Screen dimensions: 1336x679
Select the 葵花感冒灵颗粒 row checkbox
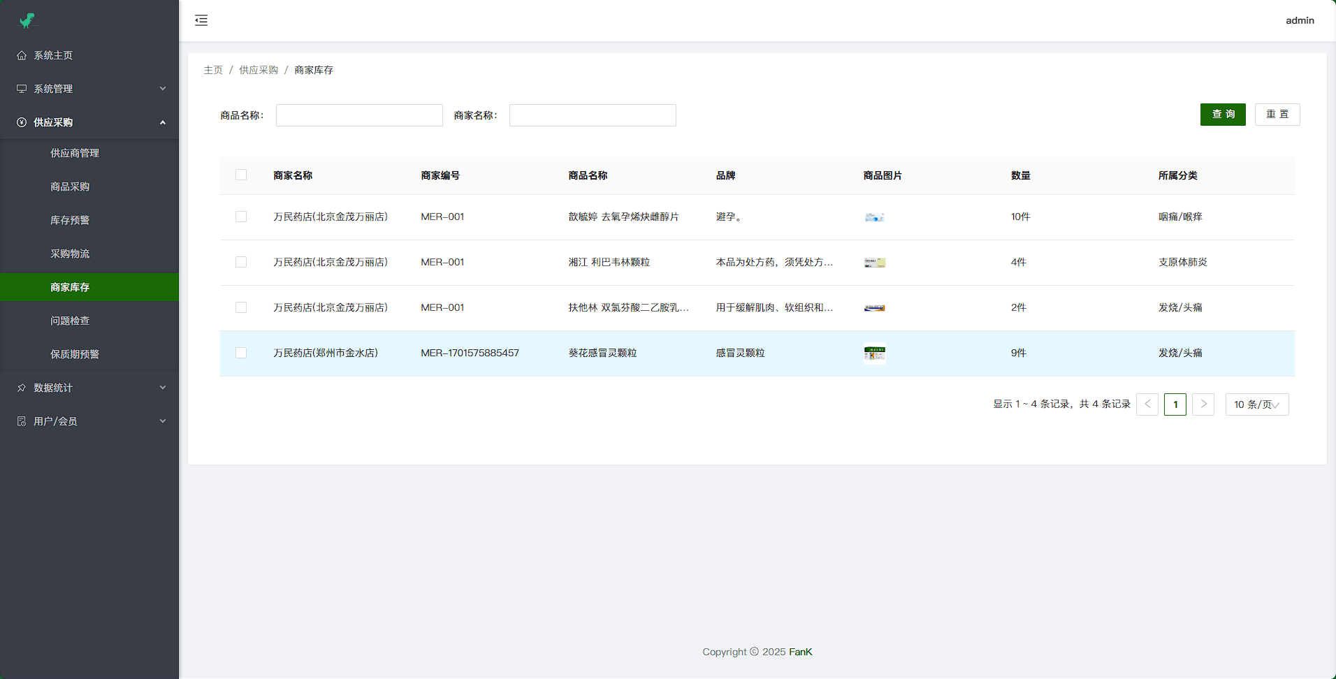coord(241,353)
